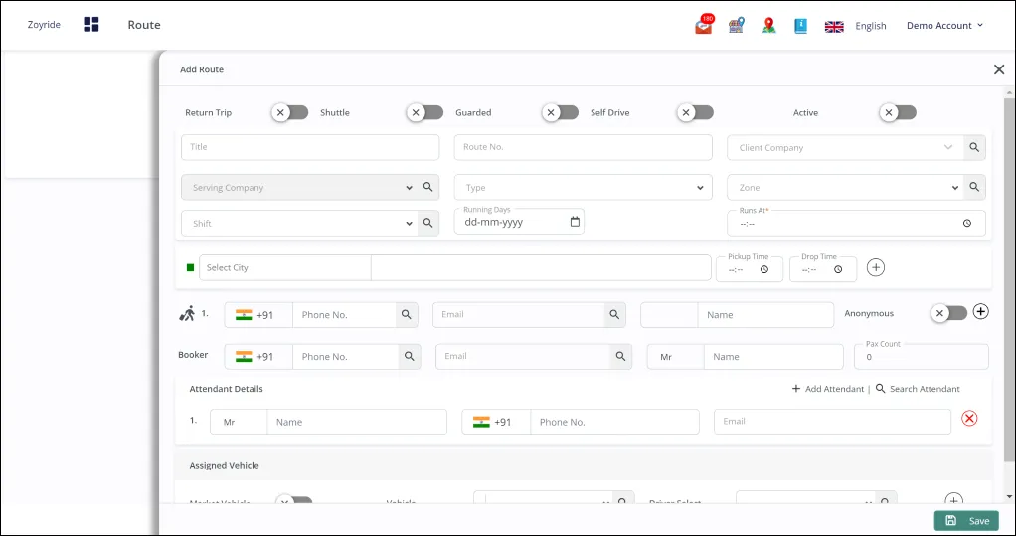Click the Pickup Time clock icon
The height and width of the screenshot is (537, 1016).
pos(764,269)
